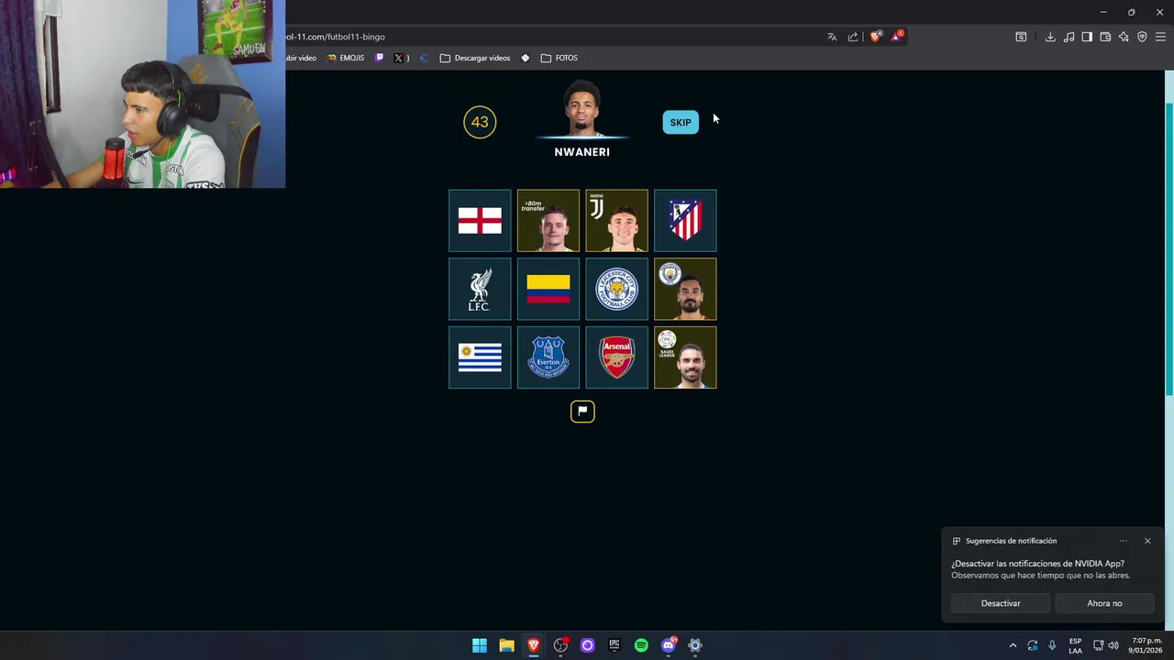
Task: Open the ESP LAA language switcher
Action: tap(1075, 645)
